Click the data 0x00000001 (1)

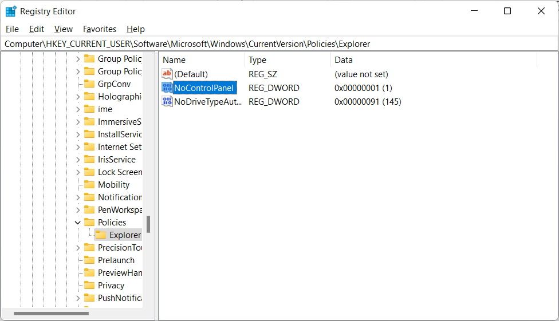[363, 88]
